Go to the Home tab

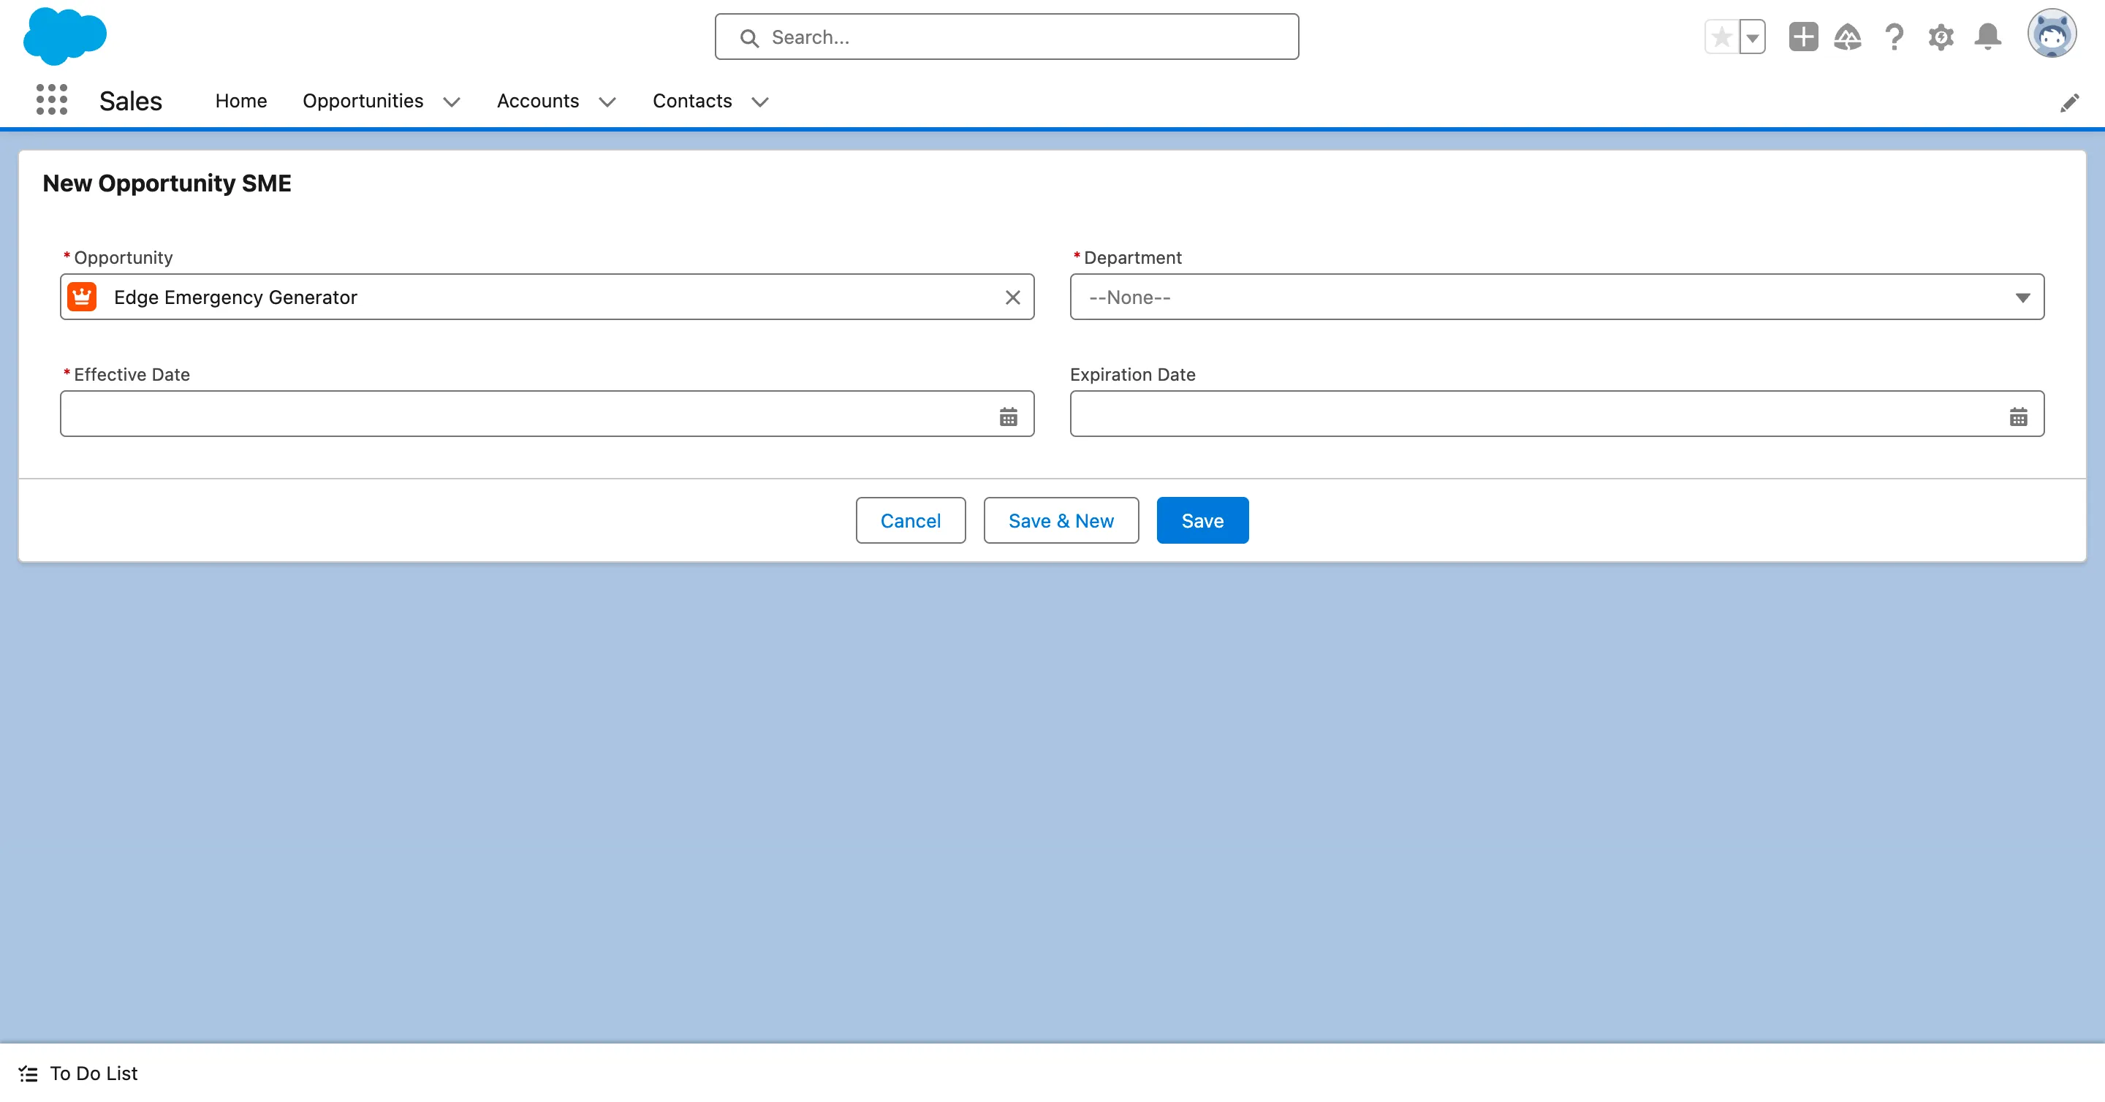tap(241, 100)
